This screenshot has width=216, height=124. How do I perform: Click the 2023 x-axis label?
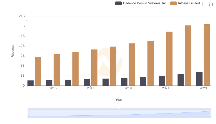point(203,88)
